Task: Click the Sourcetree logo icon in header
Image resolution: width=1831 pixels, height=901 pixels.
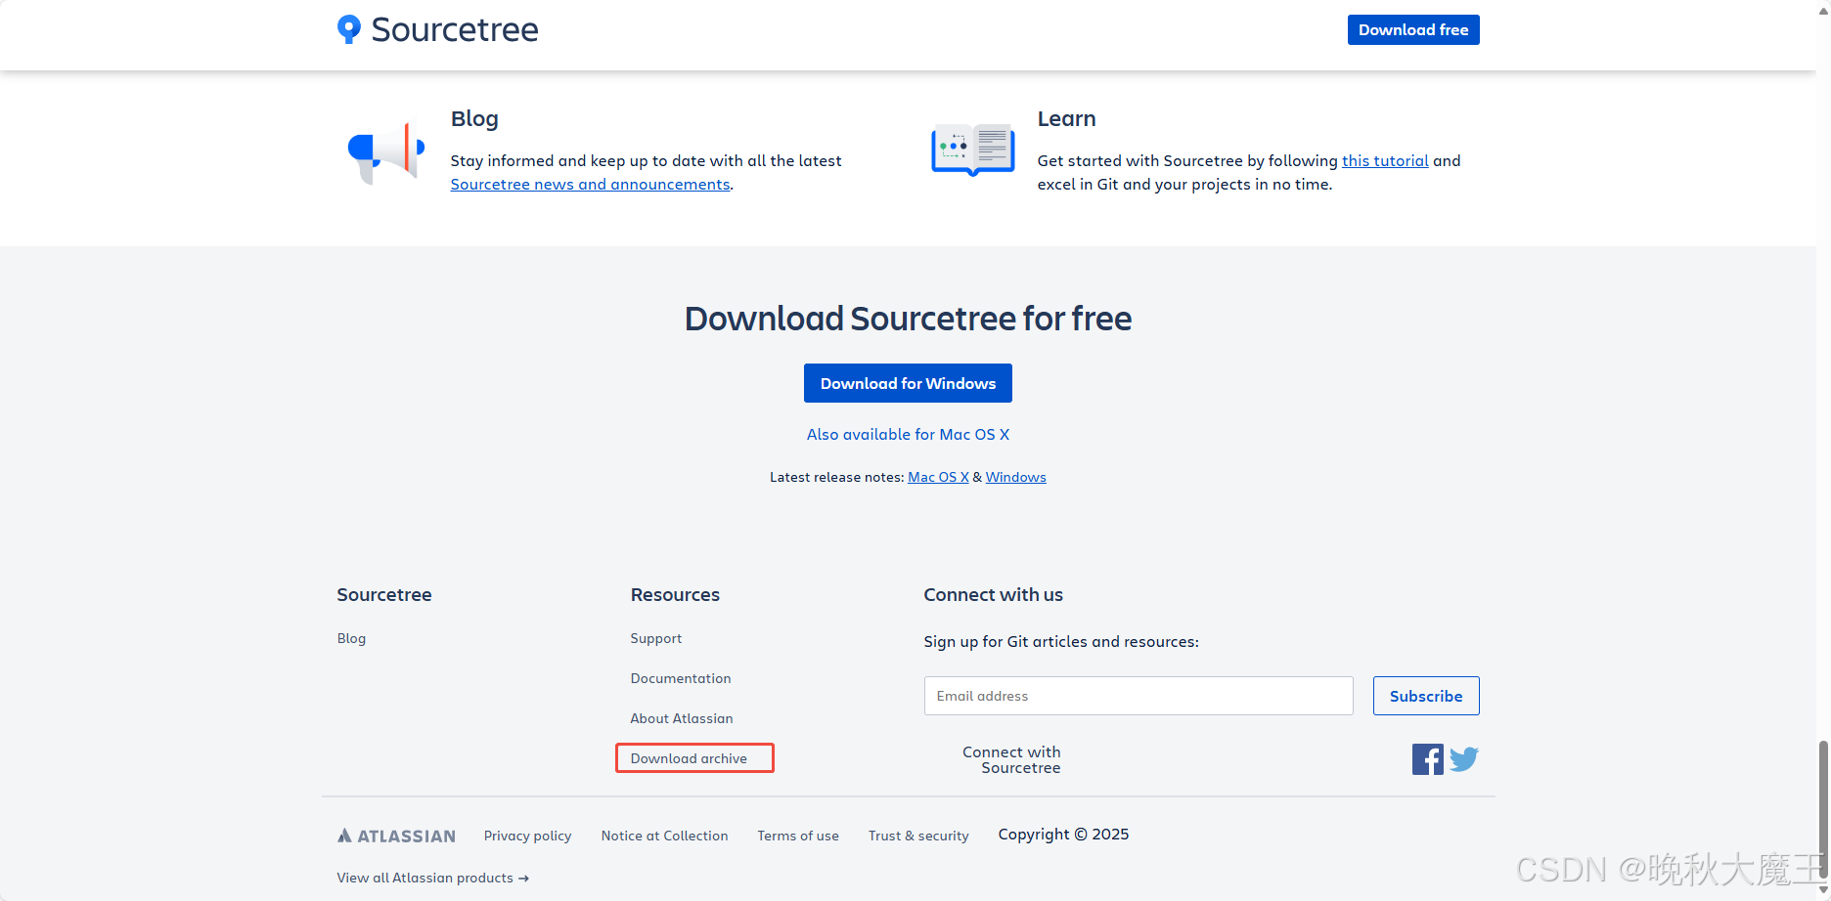Action: pos(348,29)
